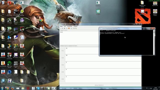Screen dimensions: 160x90
Task: Open the MyTestBuilder desktop shortcut
Action: pos(16,55)
